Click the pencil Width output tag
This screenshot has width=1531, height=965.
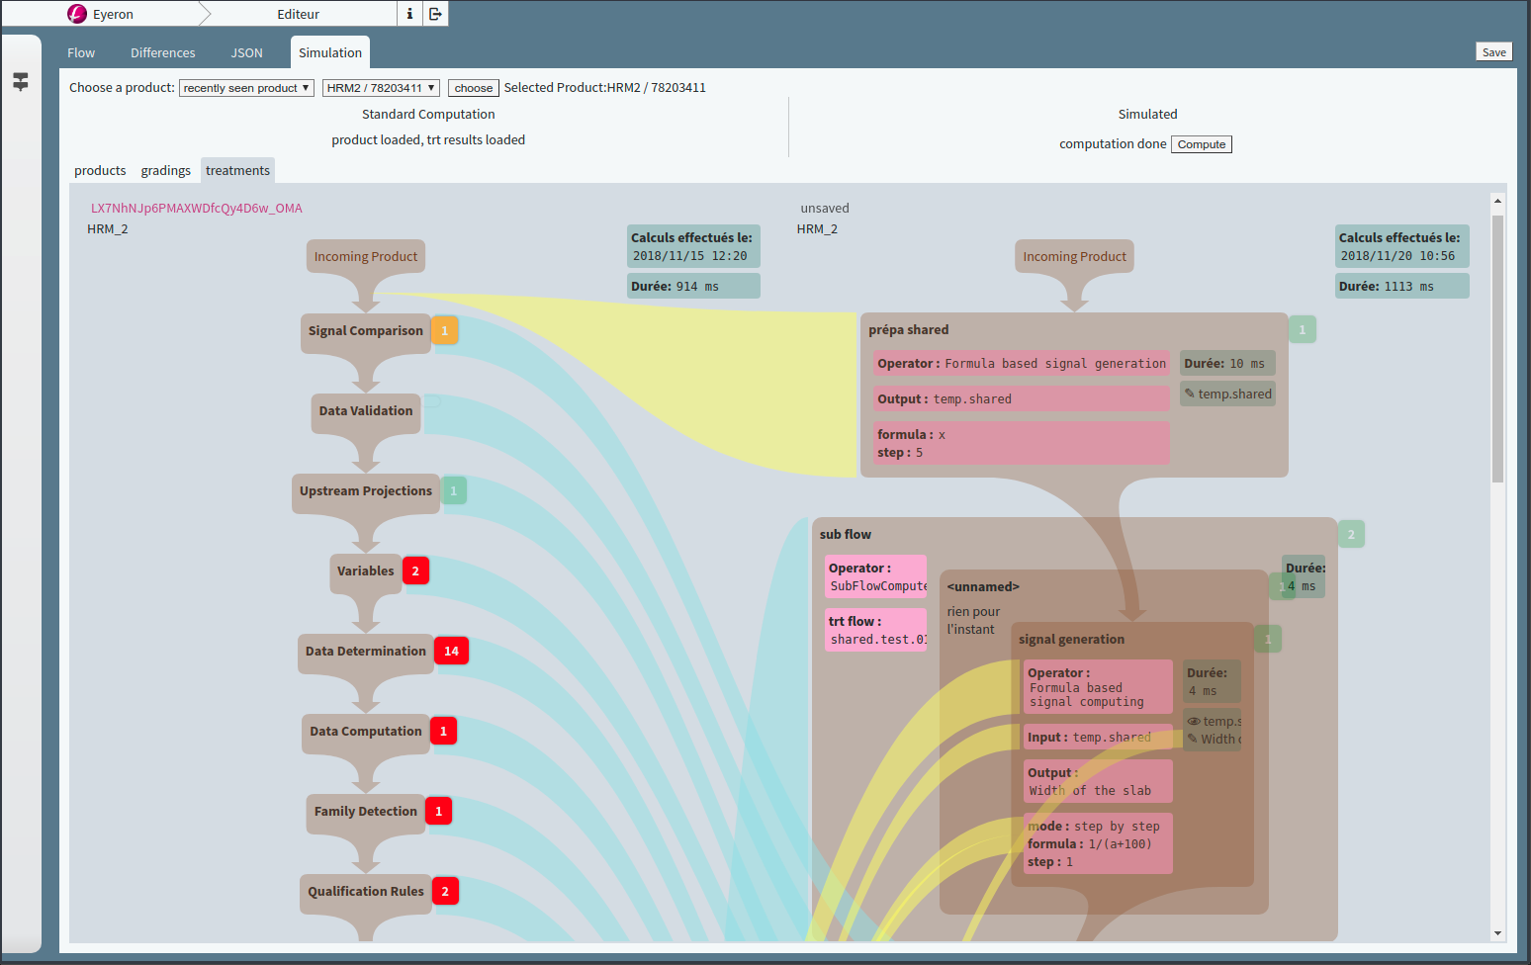[1213, 739]
